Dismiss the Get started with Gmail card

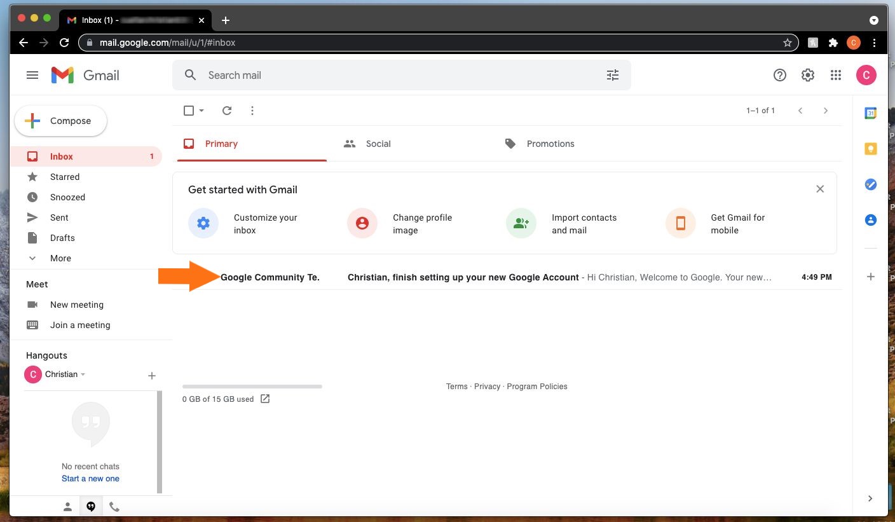820,189
